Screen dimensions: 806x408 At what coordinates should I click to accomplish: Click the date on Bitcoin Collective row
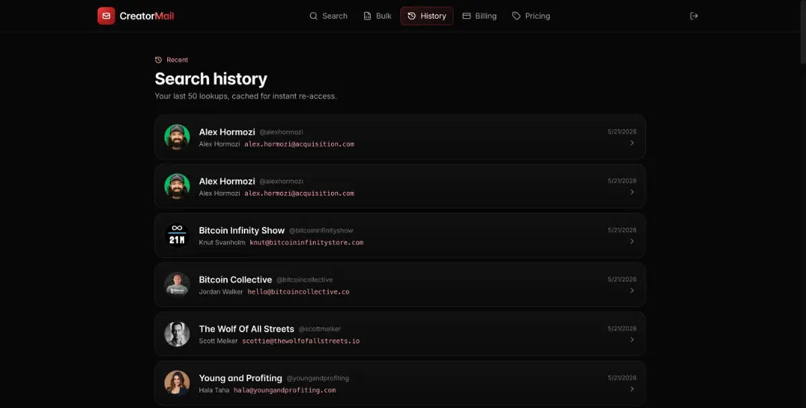pyautogui.click(x=622, y=279)
